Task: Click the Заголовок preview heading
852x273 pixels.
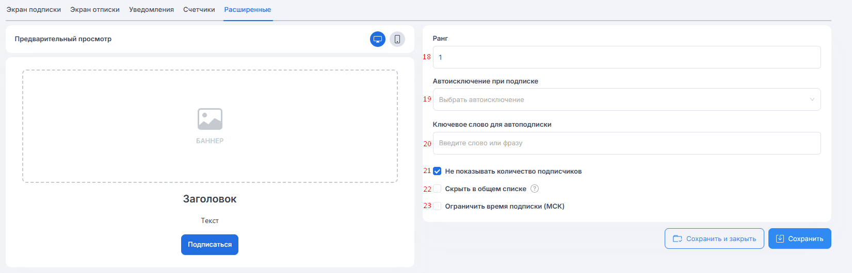Action: pyautogui.click(x=210, y=199)
